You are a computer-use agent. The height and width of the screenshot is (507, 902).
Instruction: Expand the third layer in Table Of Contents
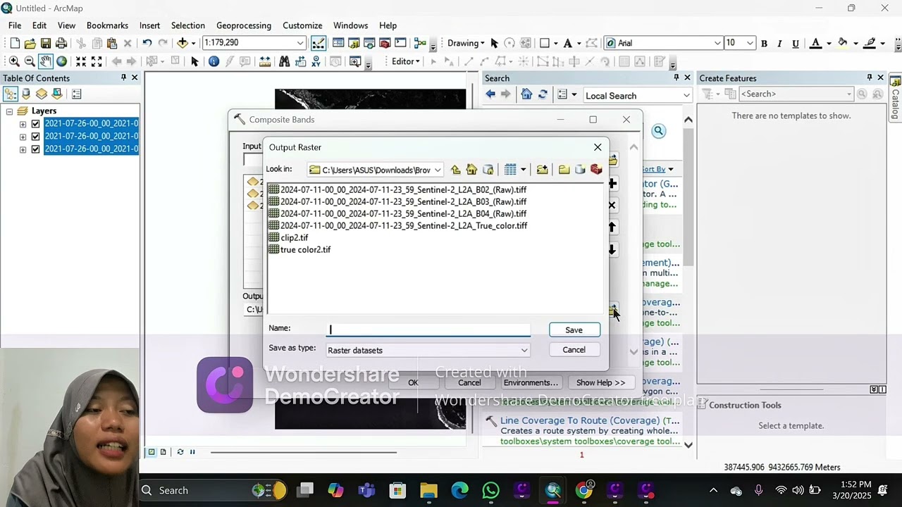[x=23, y=149]
